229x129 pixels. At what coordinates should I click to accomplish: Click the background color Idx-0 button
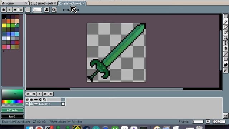pos(12,116)
